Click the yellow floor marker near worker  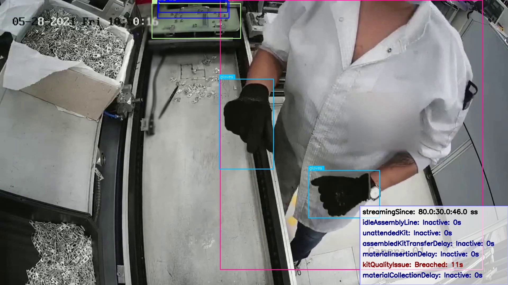[x=292, y=220]
